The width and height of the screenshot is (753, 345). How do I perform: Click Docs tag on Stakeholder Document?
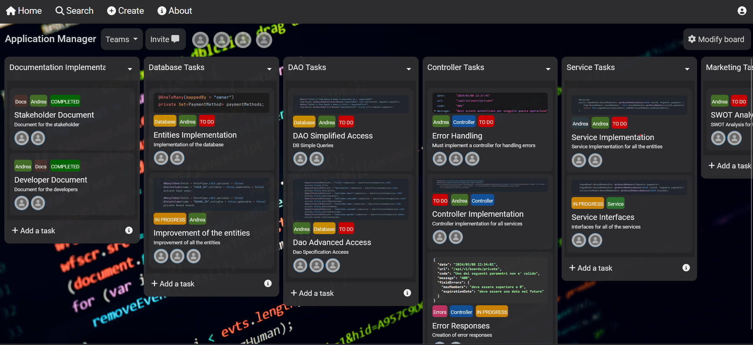[20, 101]
